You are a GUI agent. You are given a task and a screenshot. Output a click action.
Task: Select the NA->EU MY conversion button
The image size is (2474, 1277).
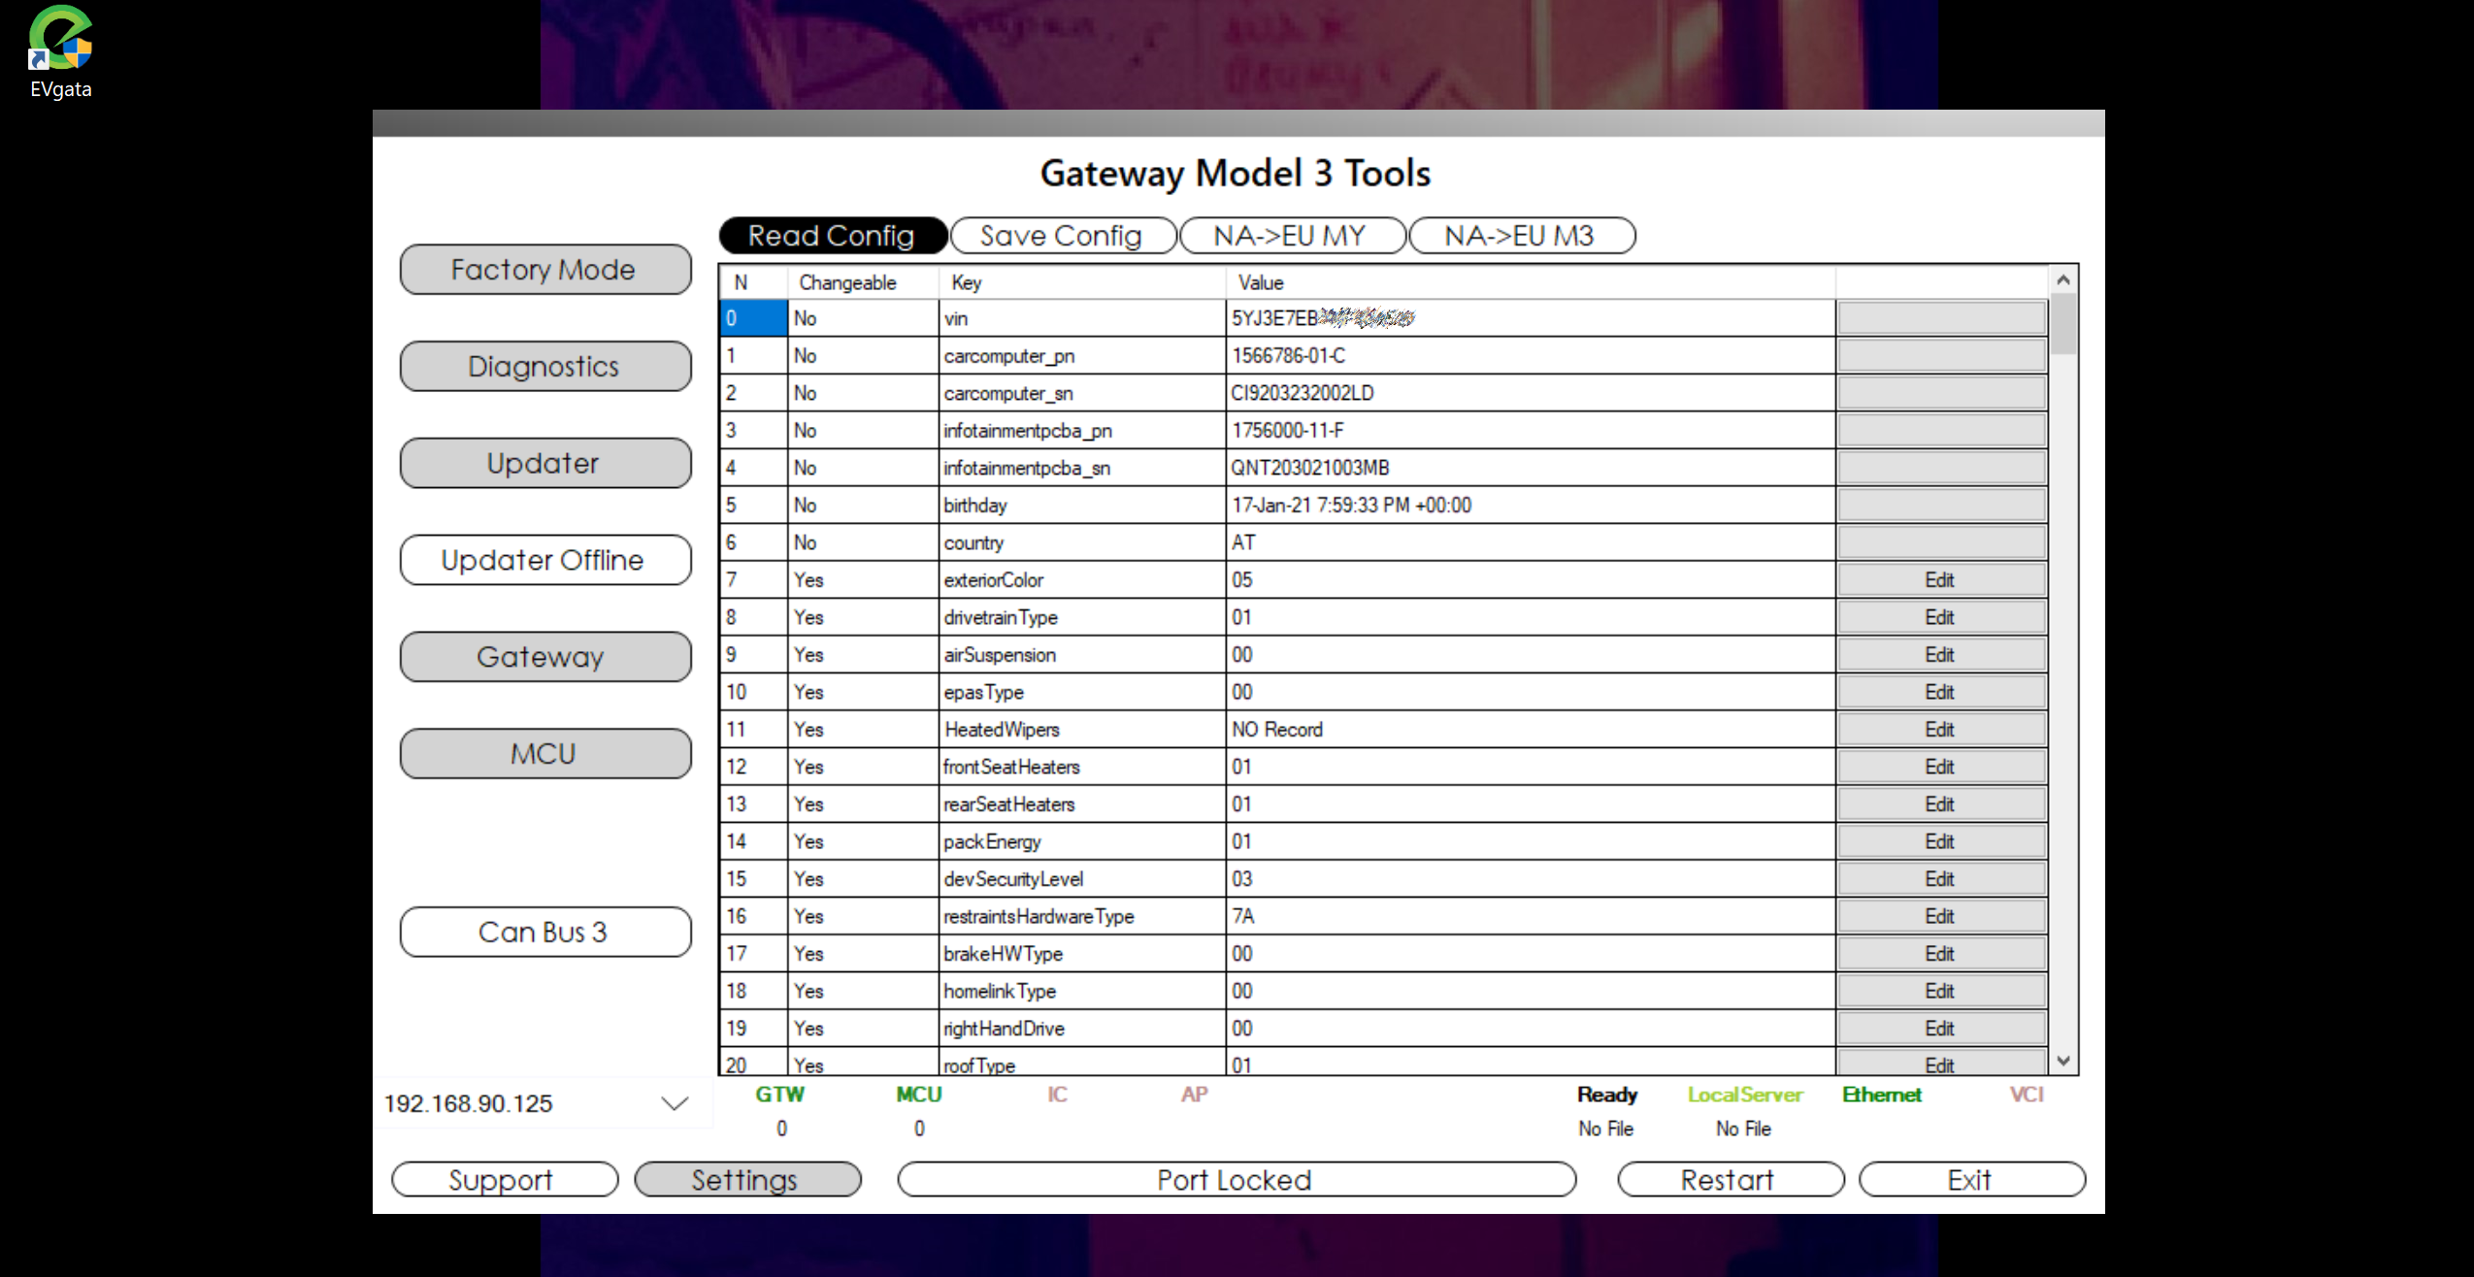1291,236
